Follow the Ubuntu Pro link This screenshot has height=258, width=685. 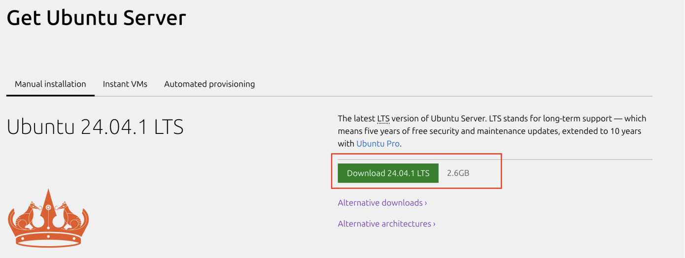[x=378, y=144]
